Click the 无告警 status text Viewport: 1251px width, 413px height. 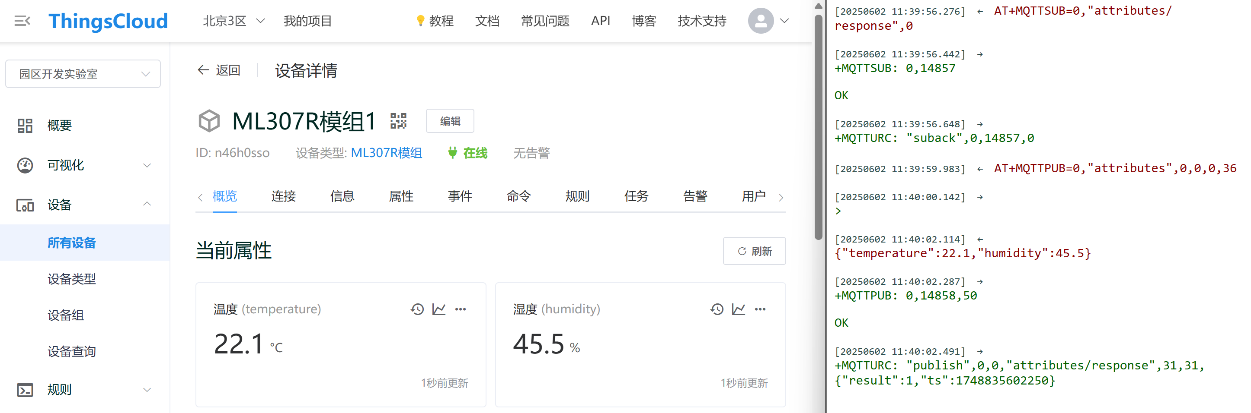coord(532,153)
